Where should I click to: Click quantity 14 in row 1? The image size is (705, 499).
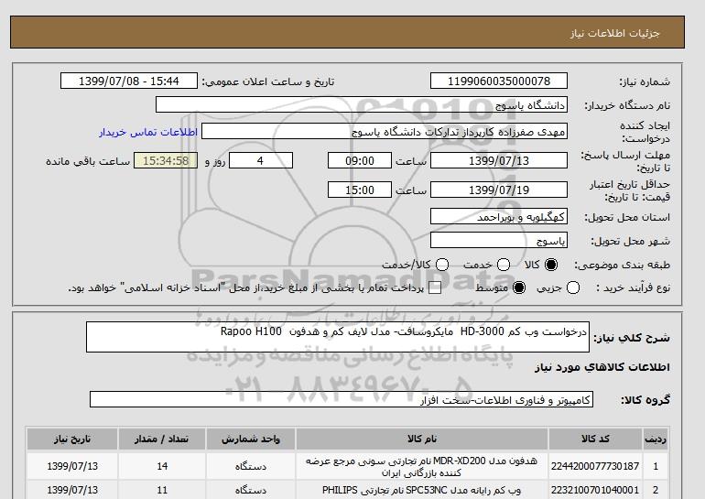coord(162,466)
